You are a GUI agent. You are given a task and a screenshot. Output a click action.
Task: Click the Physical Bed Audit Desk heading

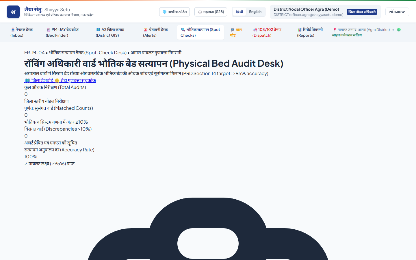tap(154, 63)
